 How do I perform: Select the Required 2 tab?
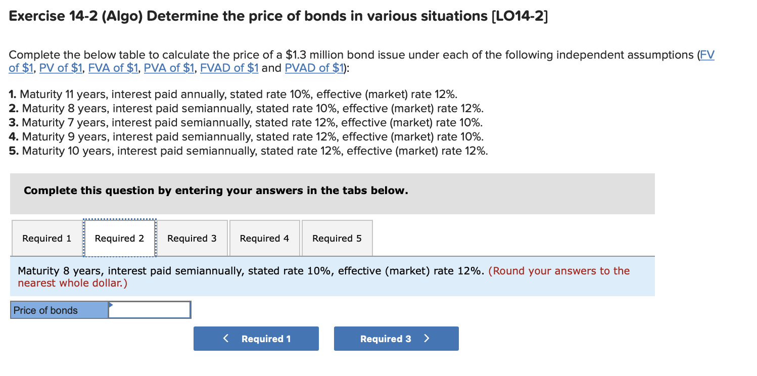click(x=119, y=238)
